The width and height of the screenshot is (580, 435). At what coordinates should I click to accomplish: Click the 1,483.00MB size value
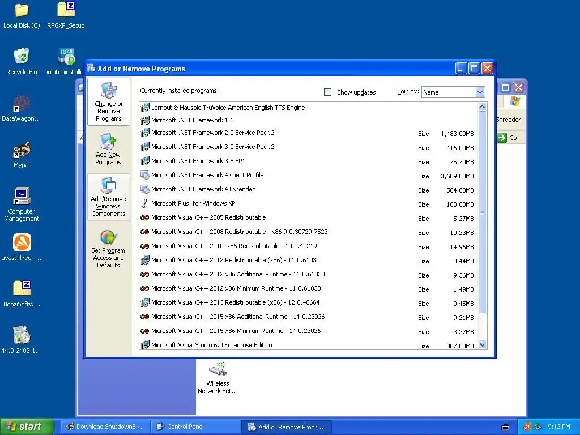point(457,134)
